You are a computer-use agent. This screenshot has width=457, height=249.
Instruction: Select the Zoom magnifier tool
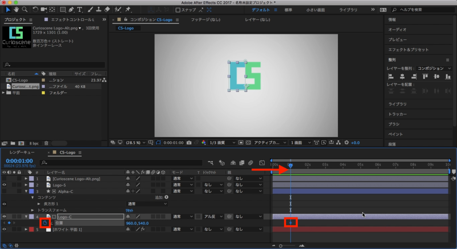coord(24,9)
